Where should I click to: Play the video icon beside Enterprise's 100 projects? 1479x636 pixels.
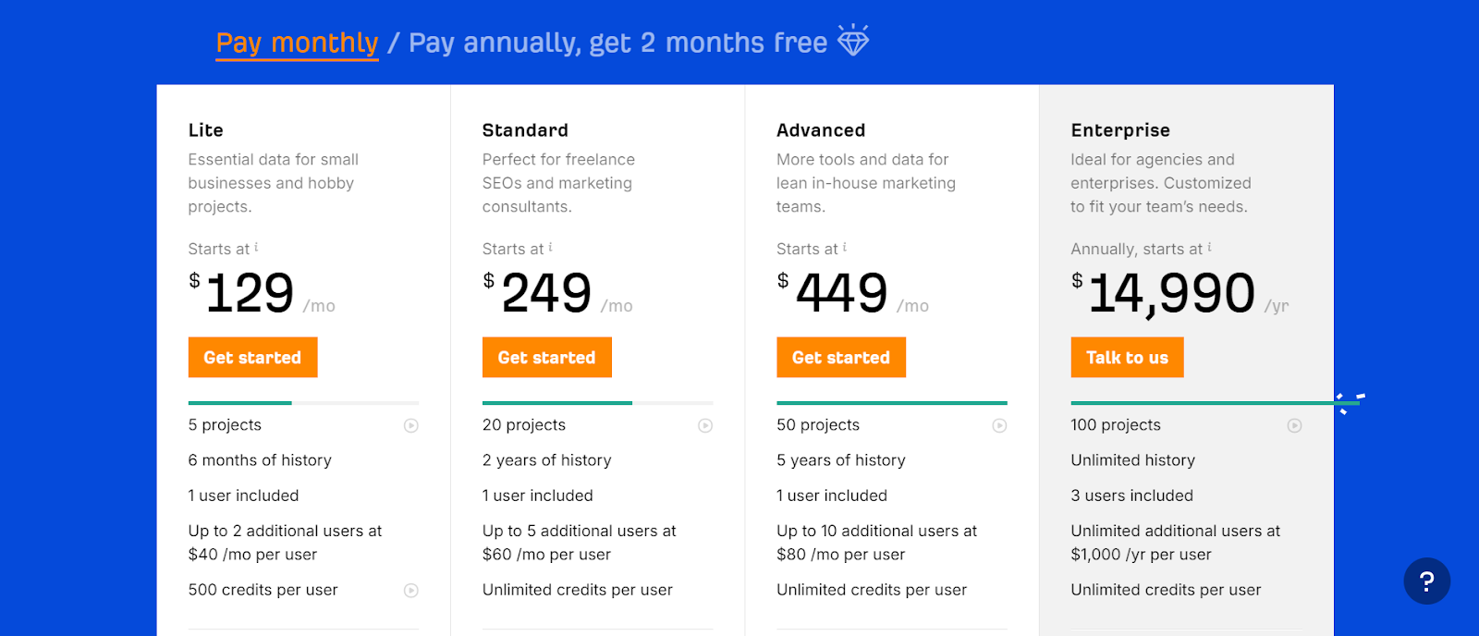pos(1295,425)
